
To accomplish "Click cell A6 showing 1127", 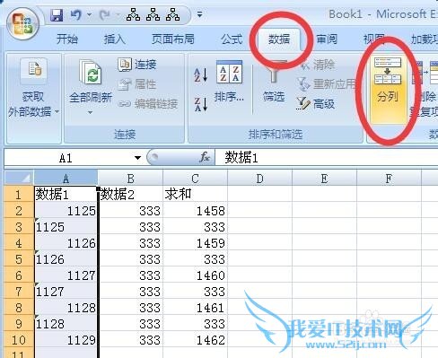I will (66, 275).
